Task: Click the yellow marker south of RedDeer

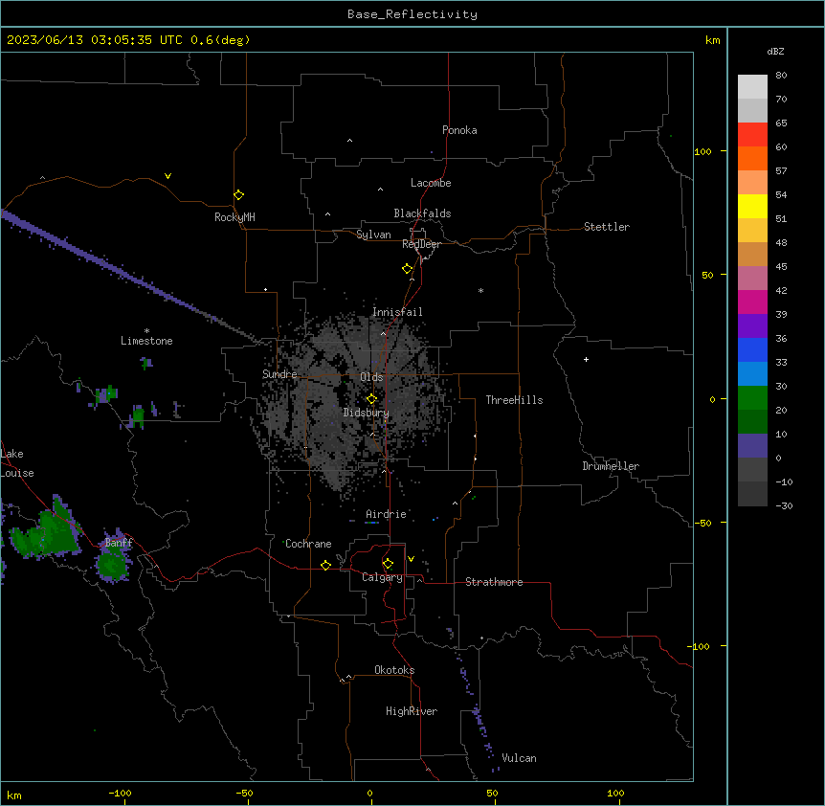Action: pyautogui.click(x=408, y=269)
